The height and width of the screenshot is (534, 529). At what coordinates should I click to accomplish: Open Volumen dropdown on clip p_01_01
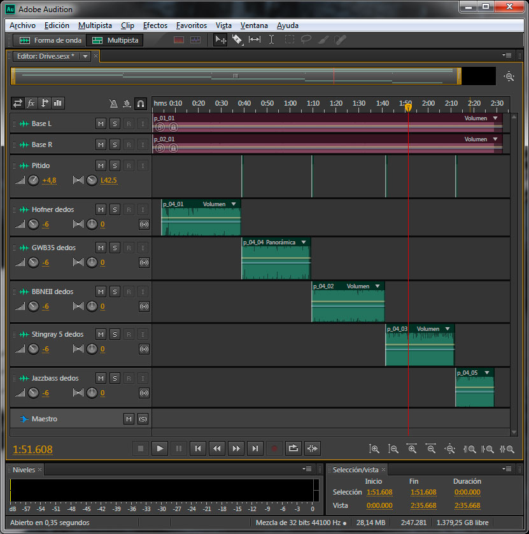[x=495, y=118]
